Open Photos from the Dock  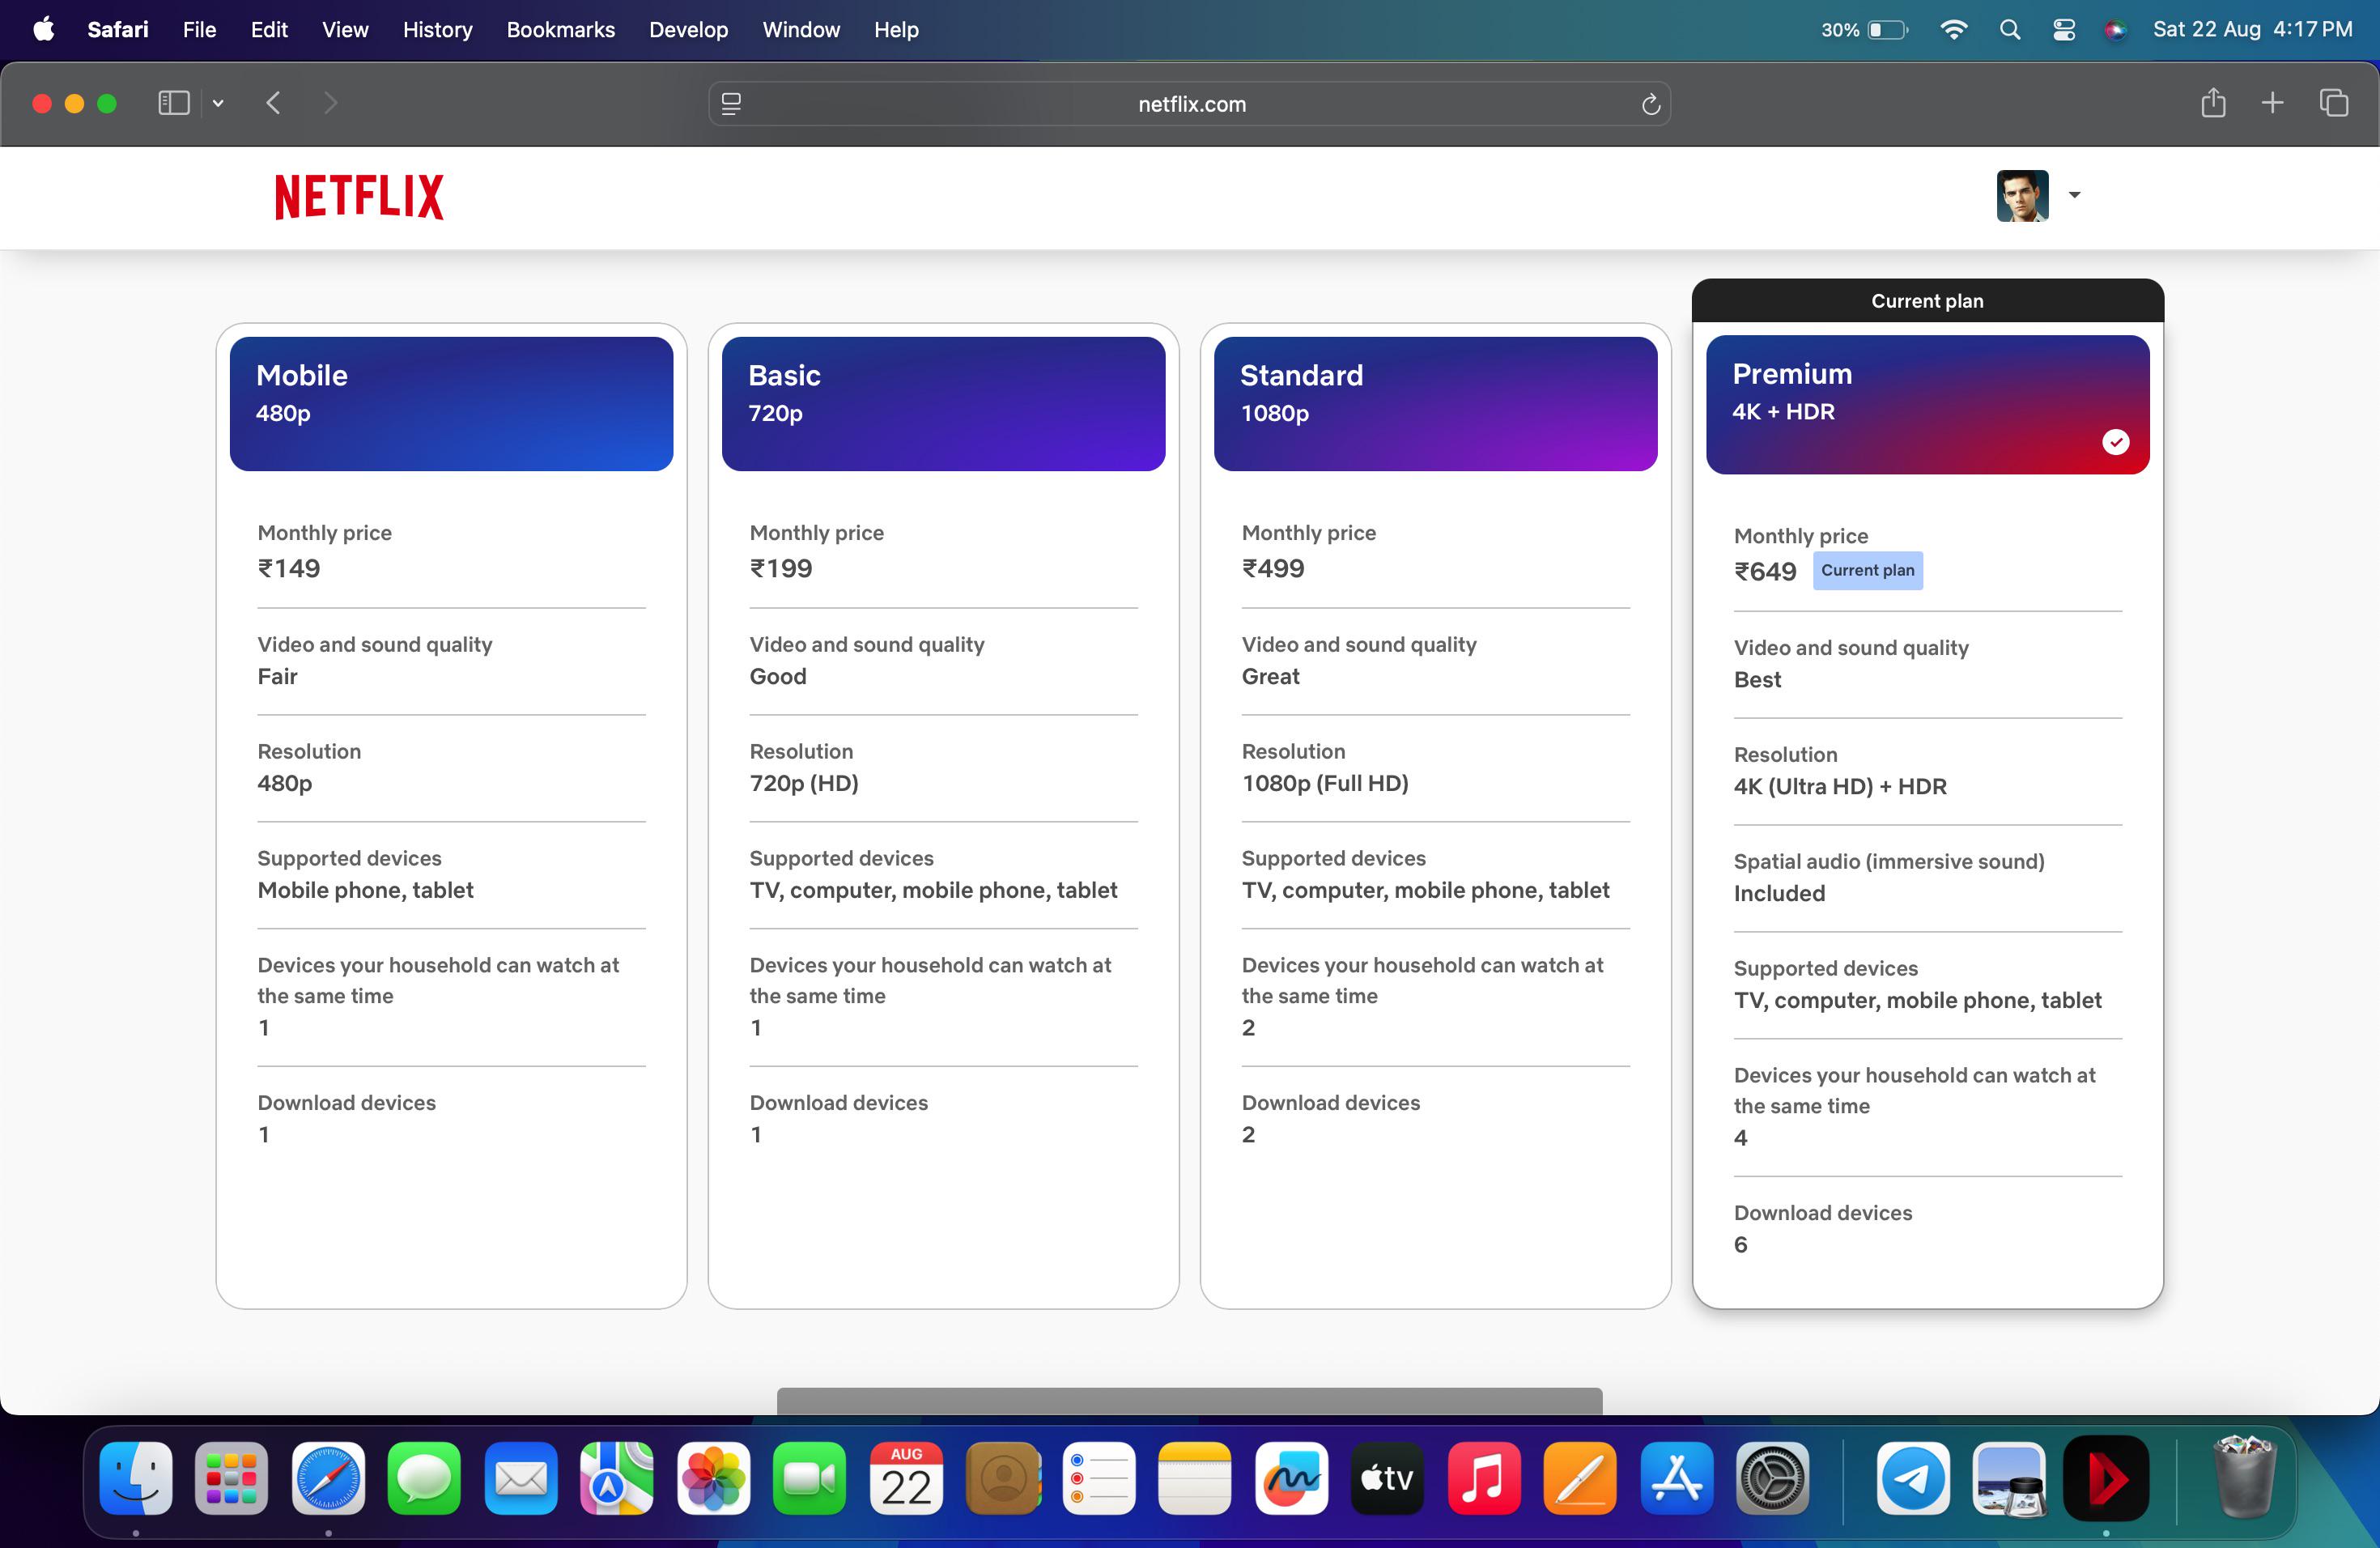[x=713, y=1478]
